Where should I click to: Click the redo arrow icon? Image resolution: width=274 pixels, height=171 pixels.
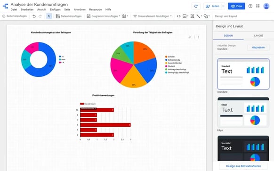40,16
